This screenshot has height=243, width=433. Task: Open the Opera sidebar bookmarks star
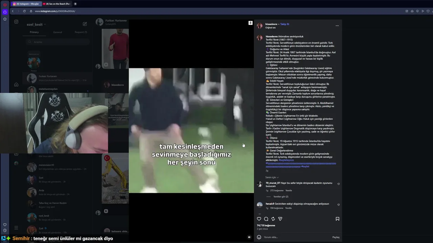click(x=5, y=19)
